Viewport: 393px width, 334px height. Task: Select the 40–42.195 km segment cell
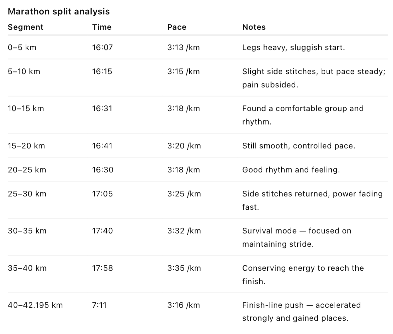35,305
